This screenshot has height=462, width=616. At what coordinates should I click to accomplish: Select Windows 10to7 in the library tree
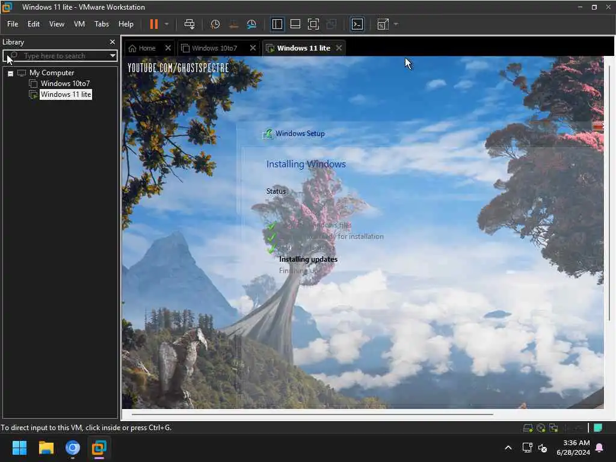tap(65, 83)
